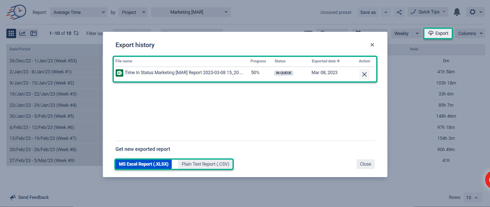490x207 pixels.
Task: Click row 23/Jan/23 - 29/Jan/23 (Week #4)
Action: (x=43, y=105)
